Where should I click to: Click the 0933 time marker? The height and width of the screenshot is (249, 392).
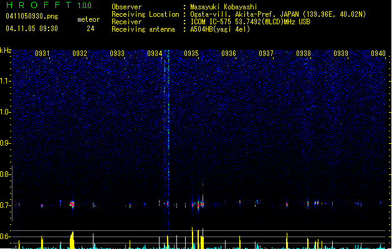pos(117,54)
